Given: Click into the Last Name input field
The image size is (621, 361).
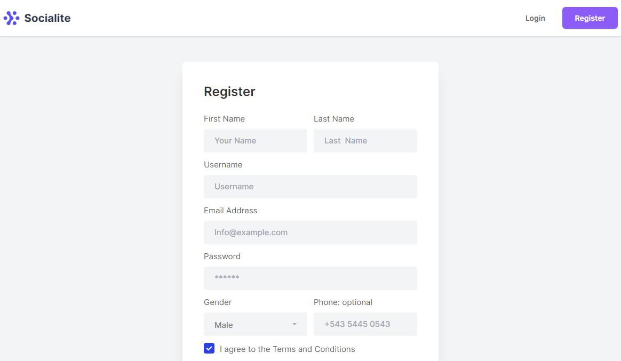Looking at the screenshot, I should click(365, 141).
